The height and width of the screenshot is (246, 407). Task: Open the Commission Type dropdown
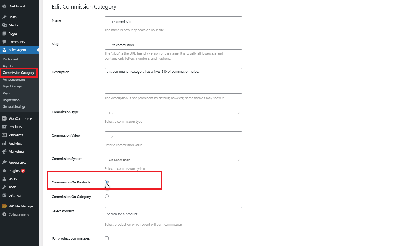click(173, 113)
